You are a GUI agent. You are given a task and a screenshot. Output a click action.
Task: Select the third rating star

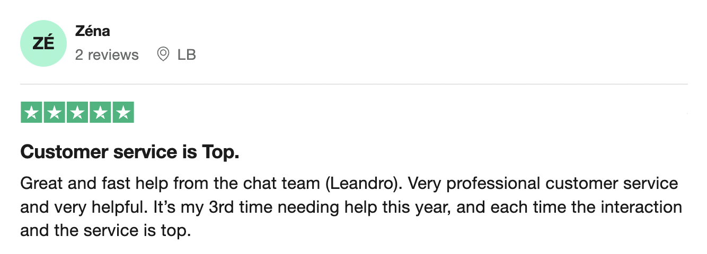point(77,112)
